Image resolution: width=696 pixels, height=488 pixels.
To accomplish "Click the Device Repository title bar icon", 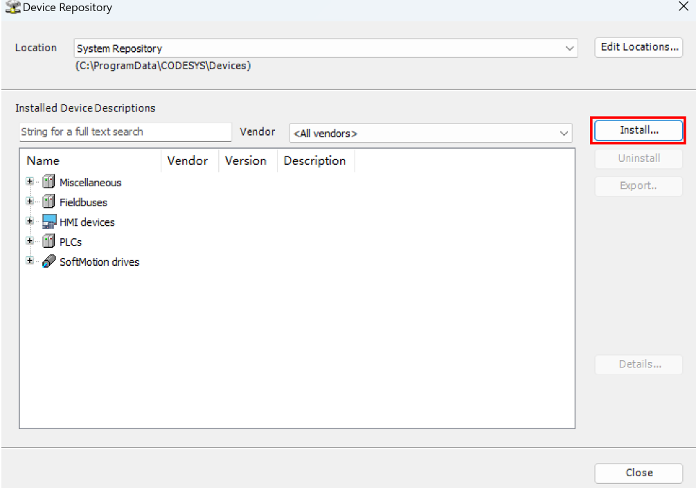I will tap(12, 8).
